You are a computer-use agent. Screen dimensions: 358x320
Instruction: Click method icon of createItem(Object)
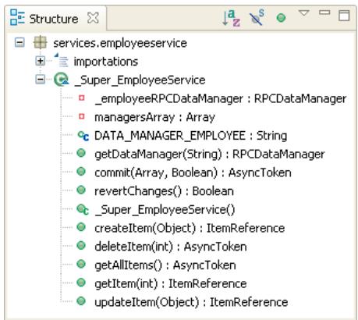[x=81, y=227]
